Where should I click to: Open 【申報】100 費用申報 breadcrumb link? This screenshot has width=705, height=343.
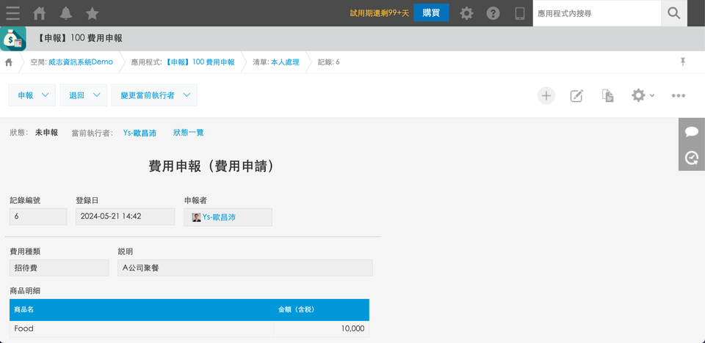pos(200,62)
